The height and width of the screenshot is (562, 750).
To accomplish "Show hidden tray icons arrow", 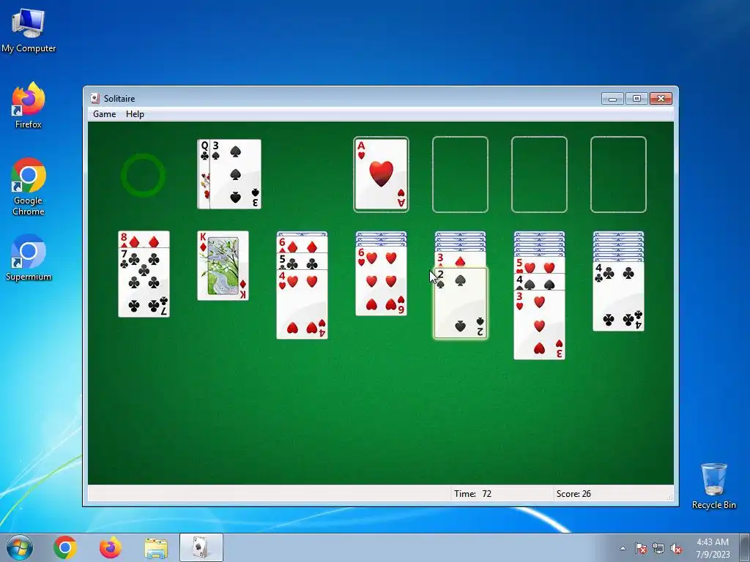I will [x=623, y=548].
